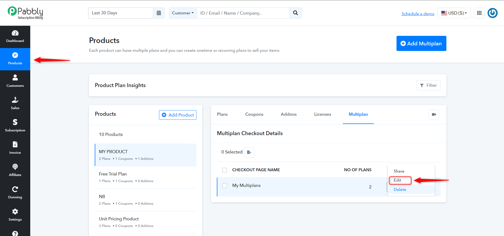The width and height of the screenshot is (504, 236).
Task: Toggle the select-all checkbox beside Checkout Page Name
Action: [x=225, y=170]
